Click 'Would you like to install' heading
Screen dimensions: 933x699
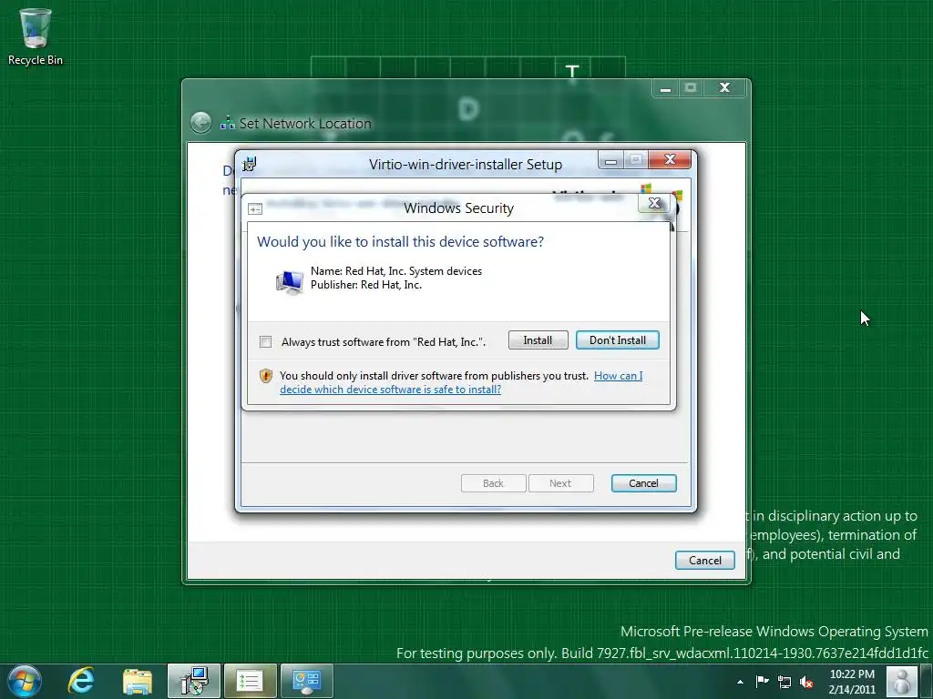click(x=401, y=242)
